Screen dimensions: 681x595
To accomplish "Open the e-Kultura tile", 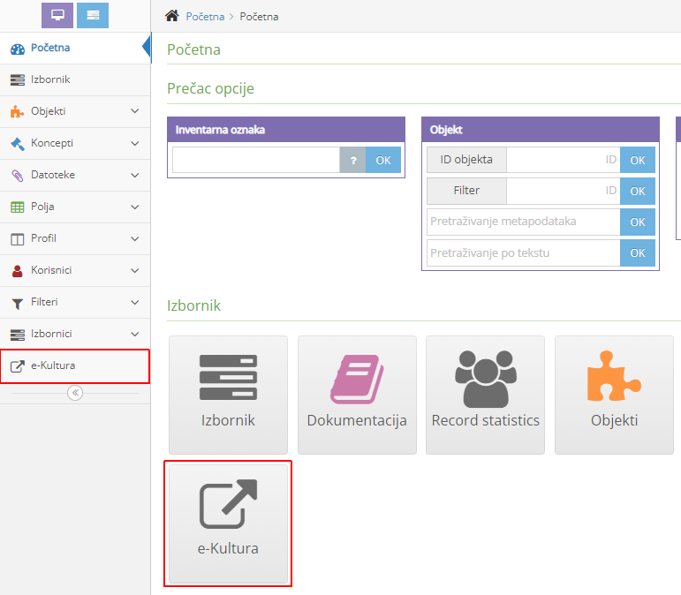I will (228, 523).
